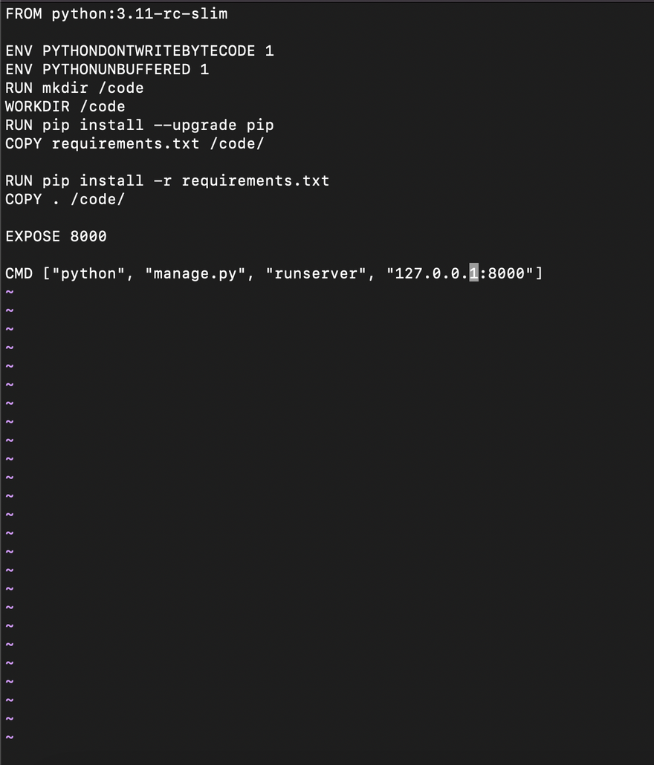Viewport: 654px width, 765px height.
Task: Click the FROM keyword on first line
Action: [24, 13]
